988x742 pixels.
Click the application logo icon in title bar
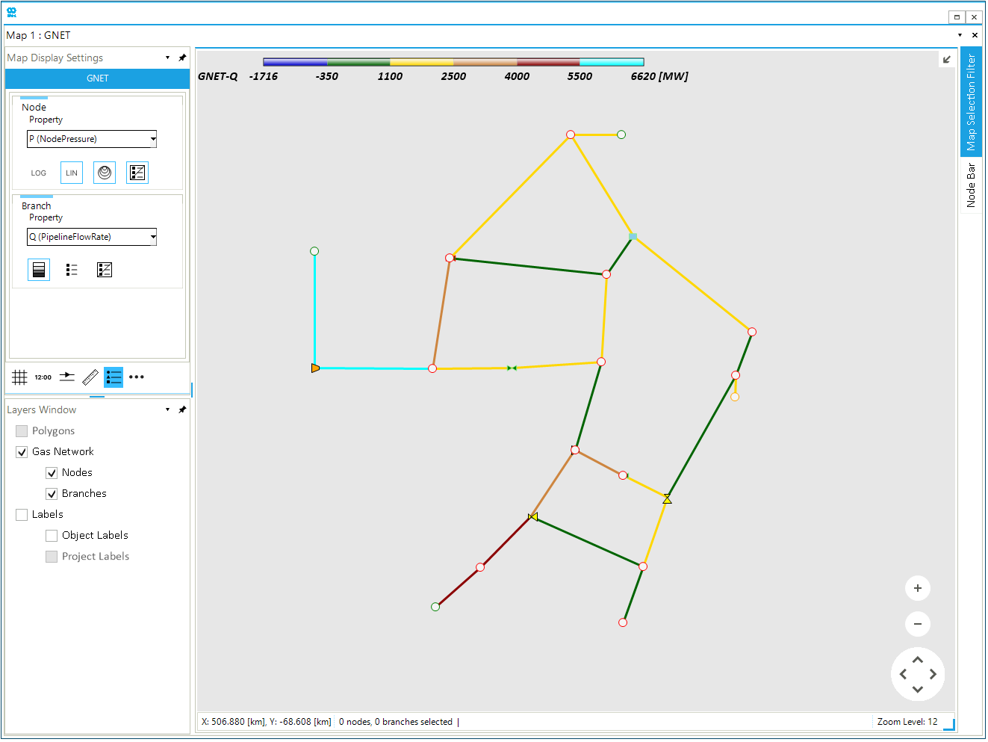coord(11,12)
